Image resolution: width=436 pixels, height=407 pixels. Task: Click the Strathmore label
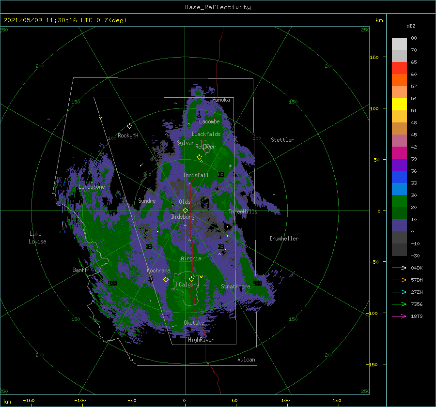click(x=235, y=286)
